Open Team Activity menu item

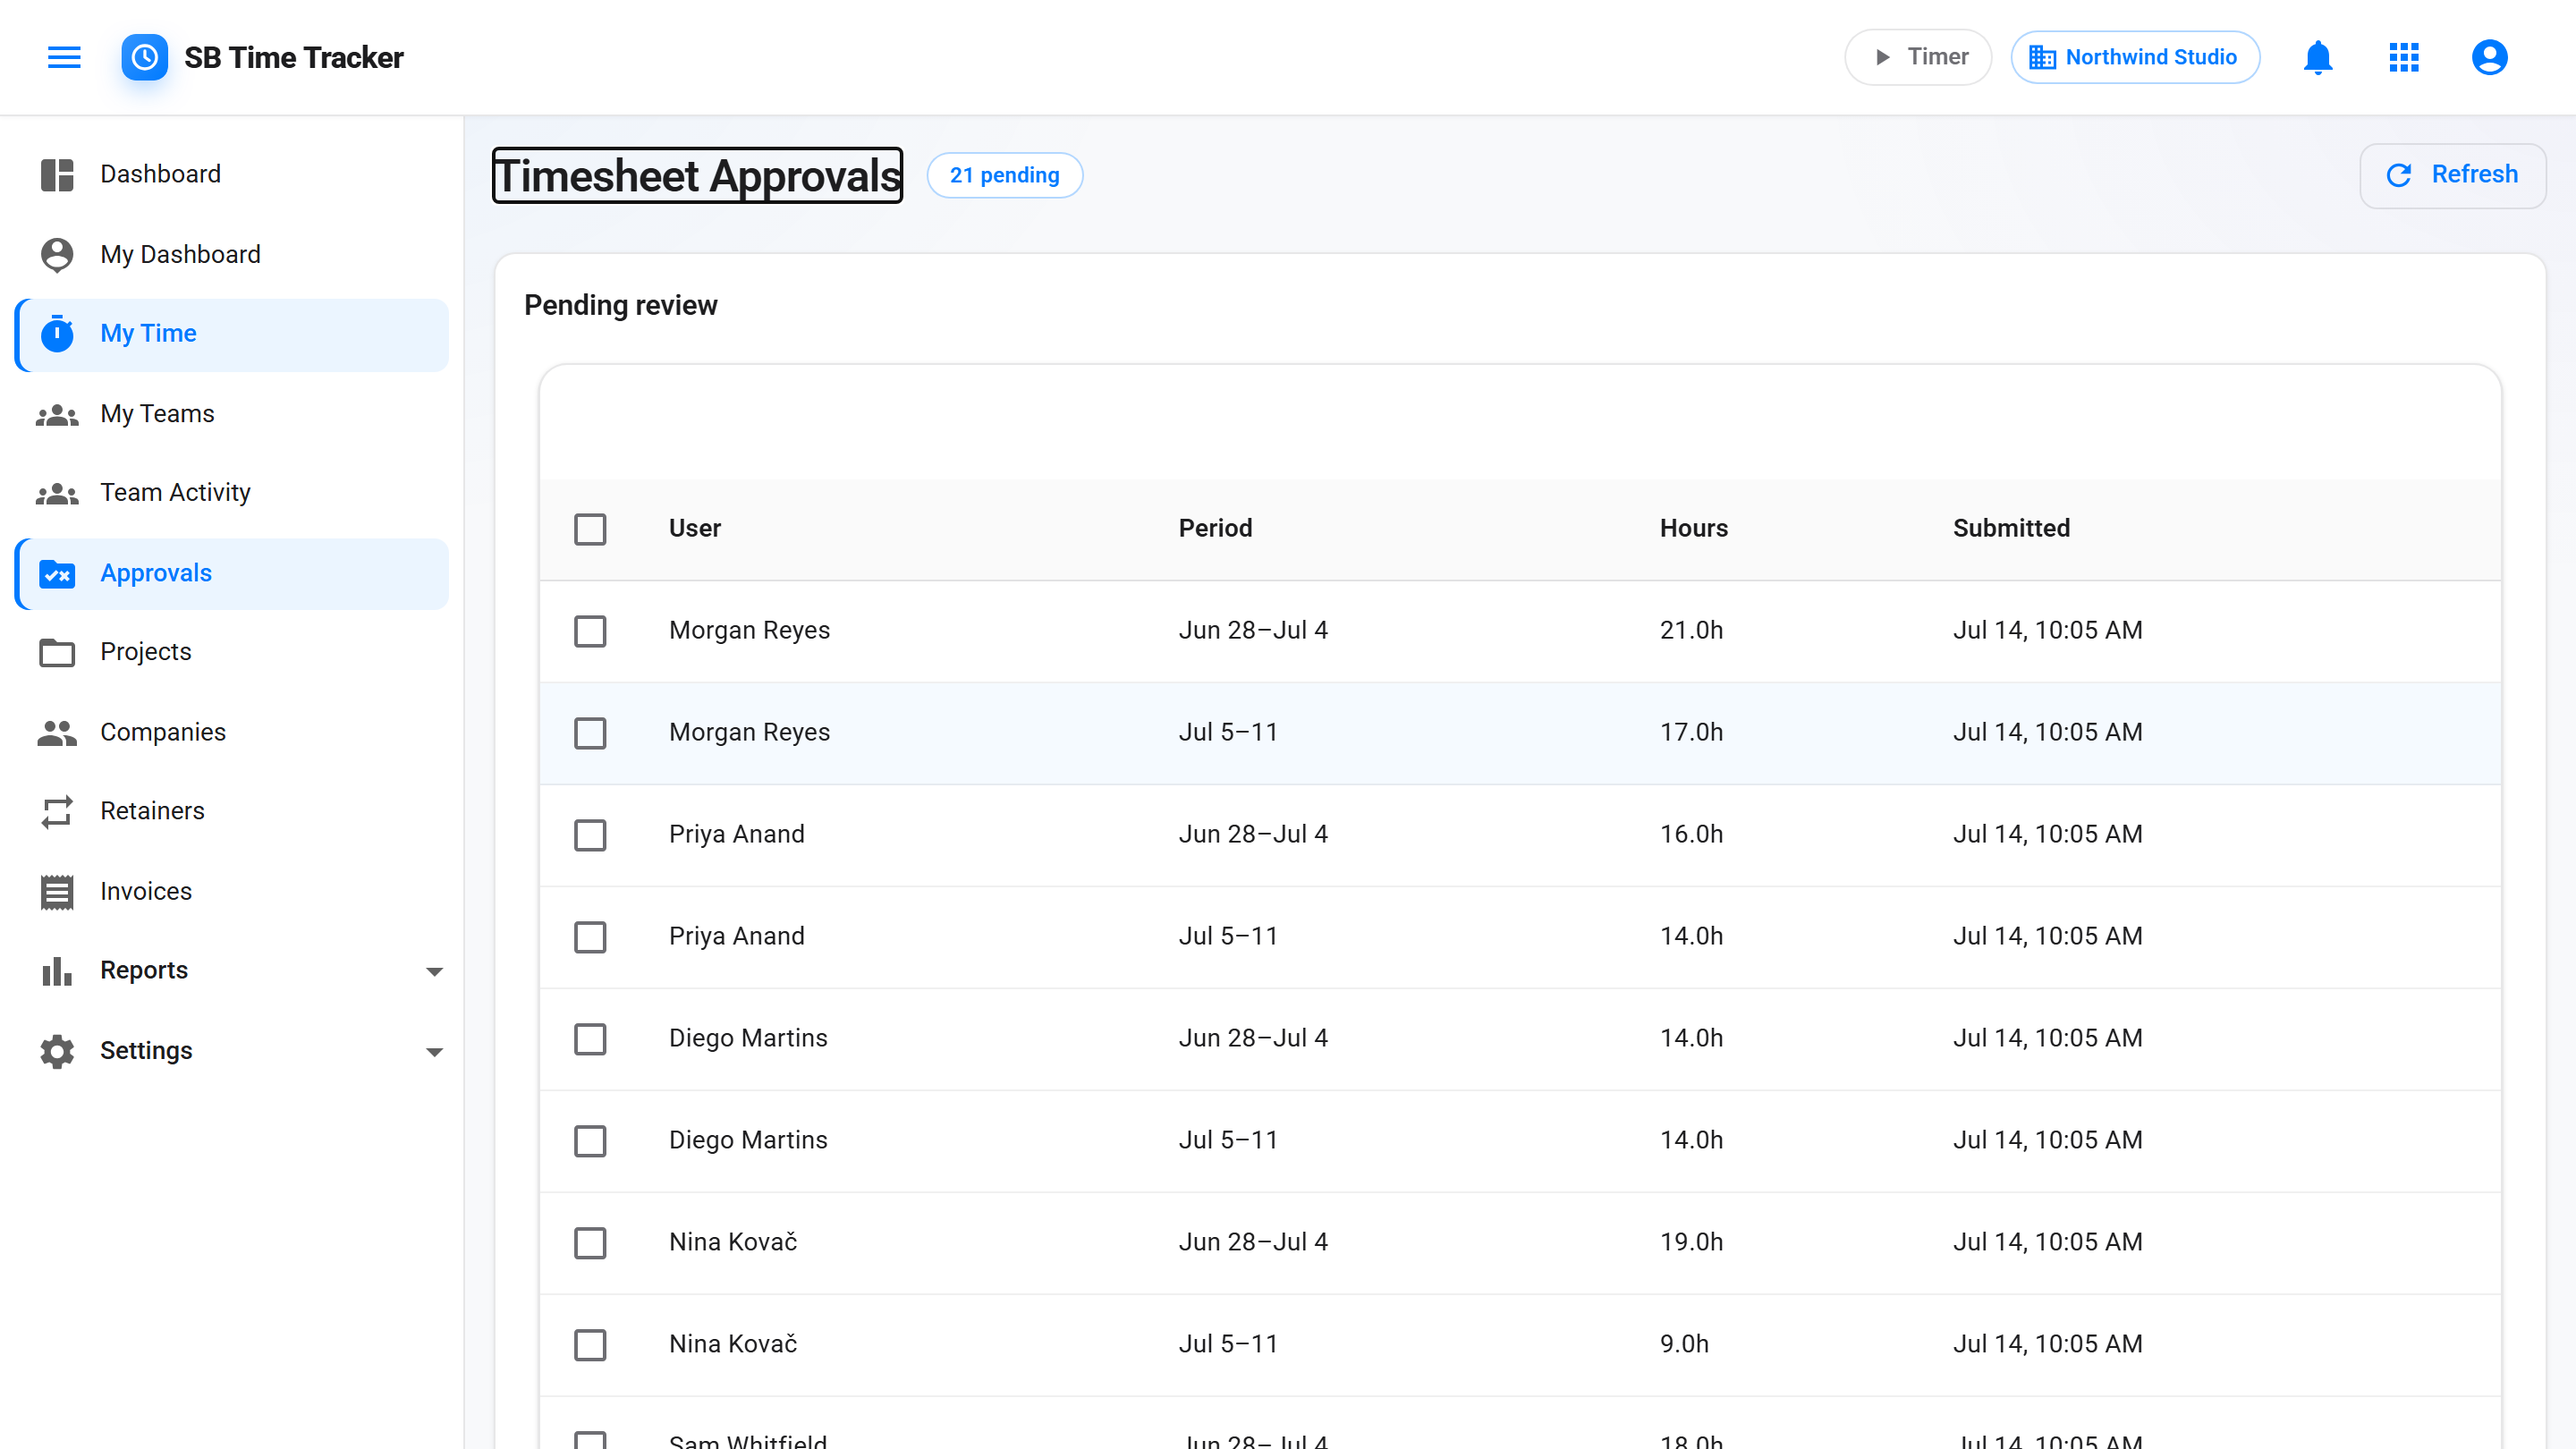(x=232, y=493)
